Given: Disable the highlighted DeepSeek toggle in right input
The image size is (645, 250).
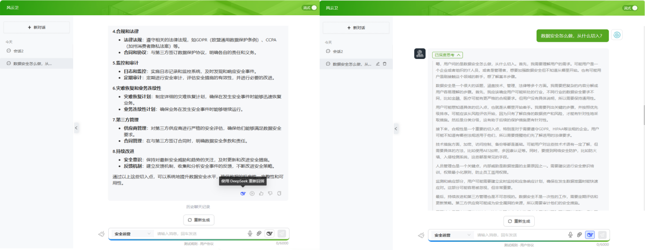Looking at the screenshot, I should click(590, 235).
